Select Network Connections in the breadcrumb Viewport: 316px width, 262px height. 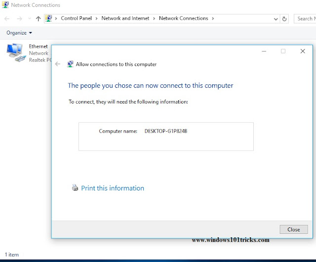pyautogui.click(x=183, y=18)
